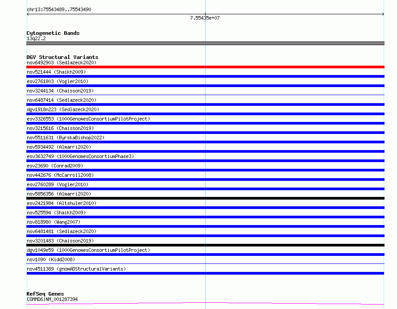The height and width of the screenshot is (309, 397).
Task: Click variant nsv6487414 (Sedlazeck2020)
Action: (62, 100)
